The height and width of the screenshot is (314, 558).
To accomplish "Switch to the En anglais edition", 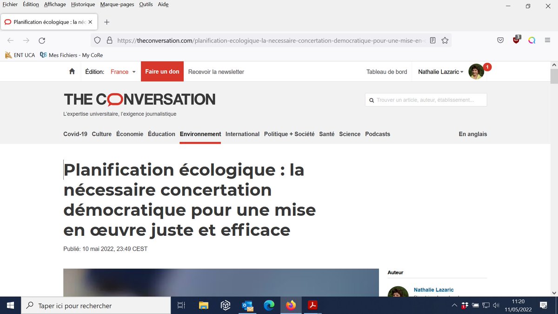I will point(473,134).
